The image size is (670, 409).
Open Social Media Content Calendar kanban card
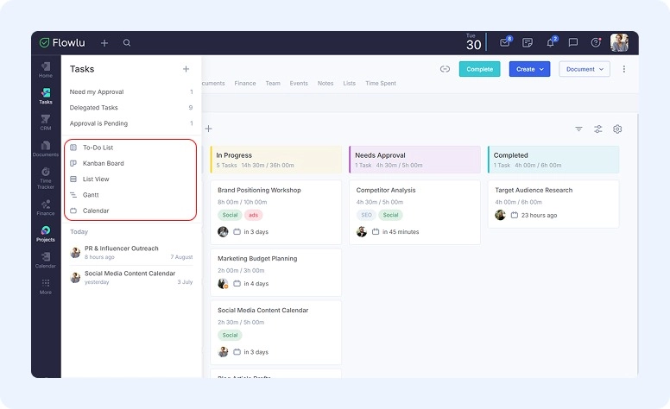[275, 332]
